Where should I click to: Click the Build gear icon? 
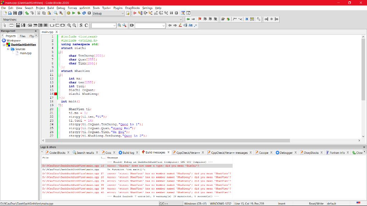point(68,13)
